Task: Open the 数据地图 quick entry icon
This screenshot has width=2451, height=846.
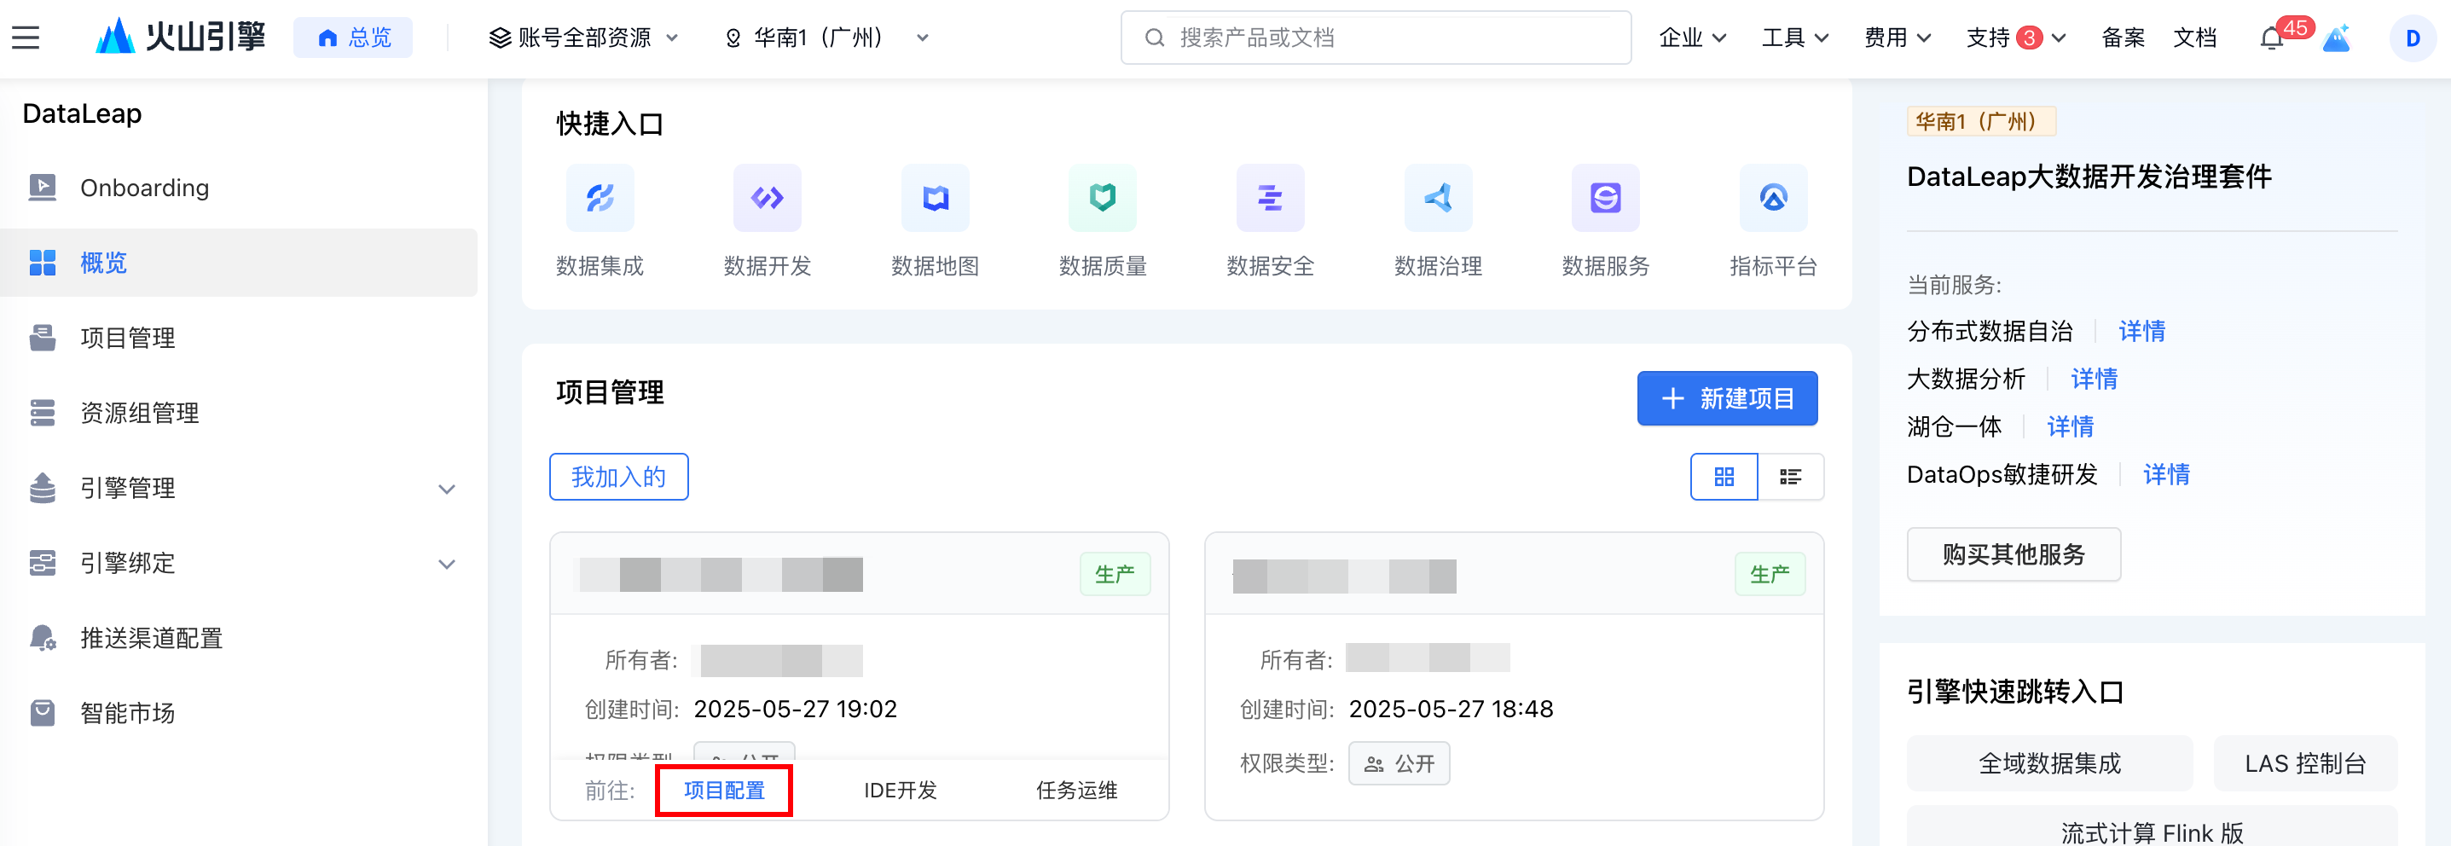Action: (x=936, y=198)
